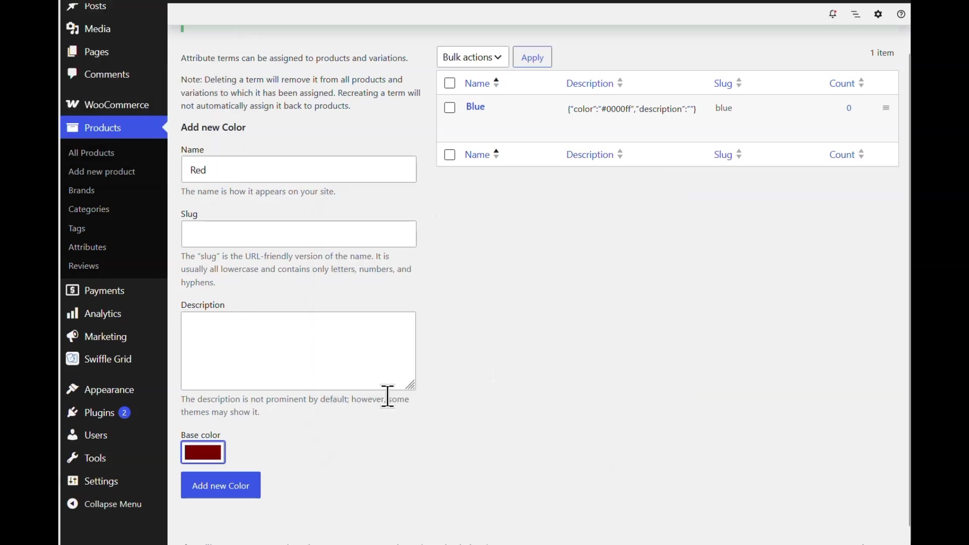The height and width of the screenshot is (545, 969).
Task: Click the Pages sidebar icon
Action: click(x=73, y=51)
